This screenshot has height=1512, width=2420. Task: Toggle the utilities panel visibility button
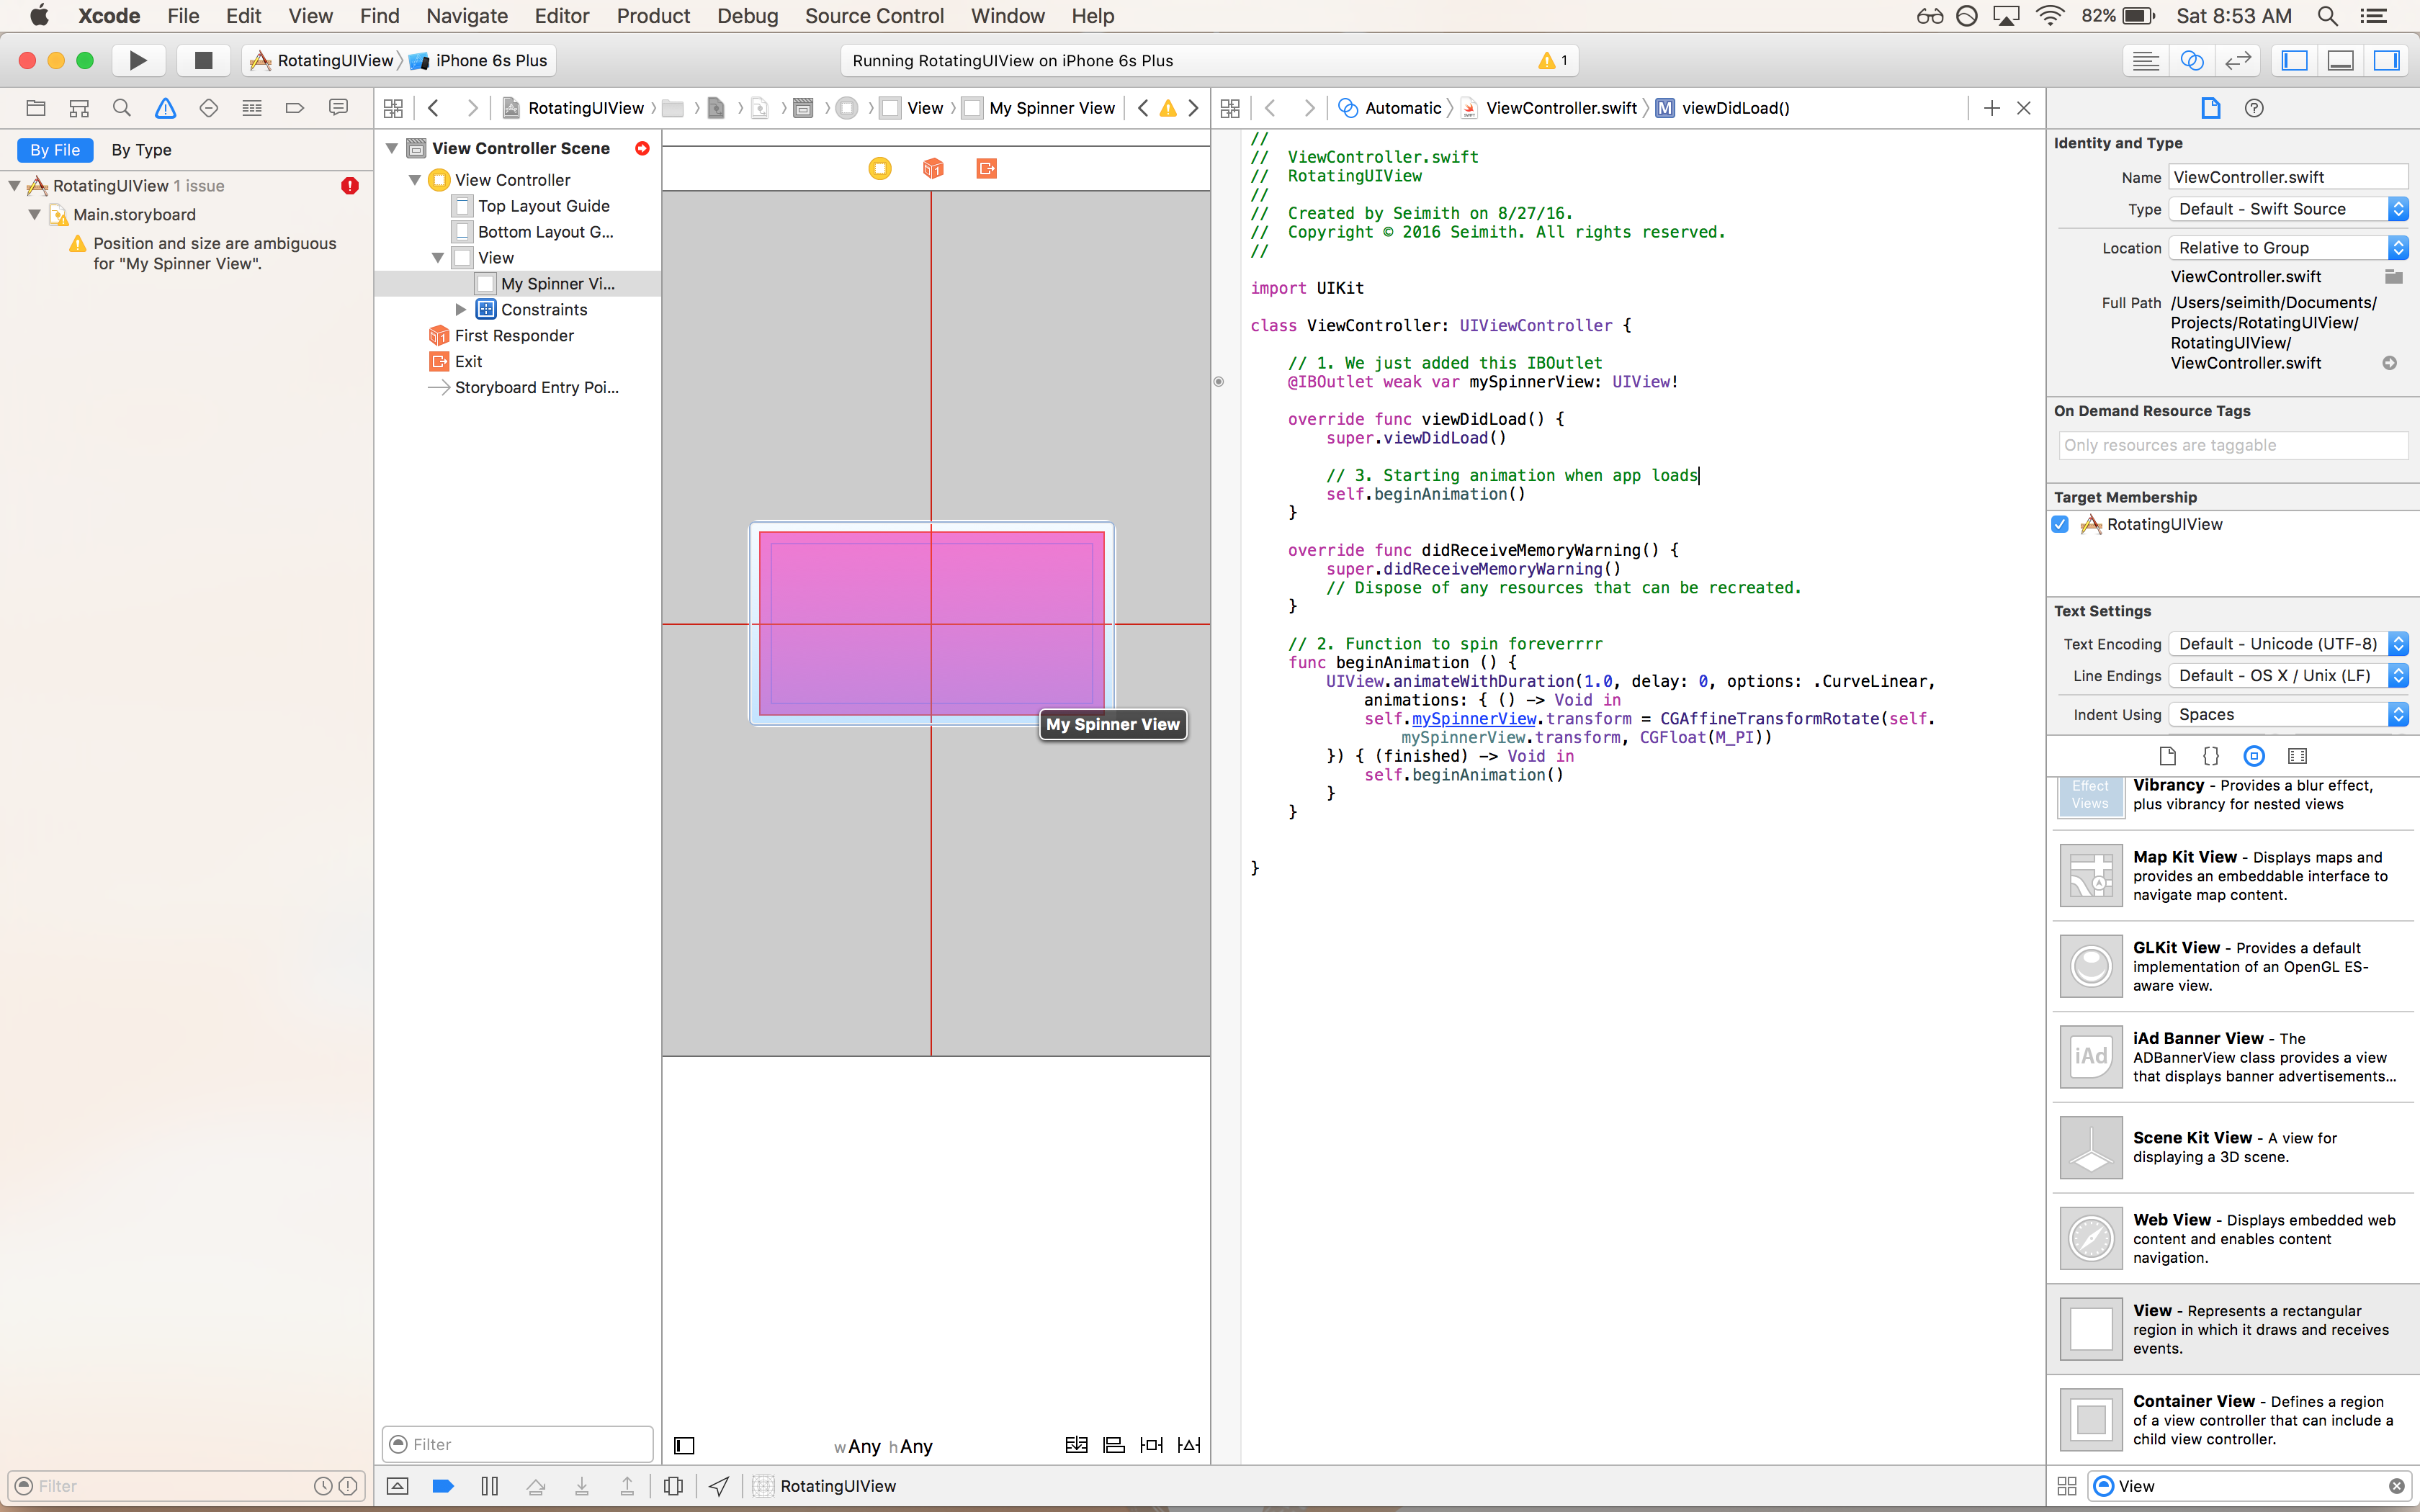[x=2387, y=60]
